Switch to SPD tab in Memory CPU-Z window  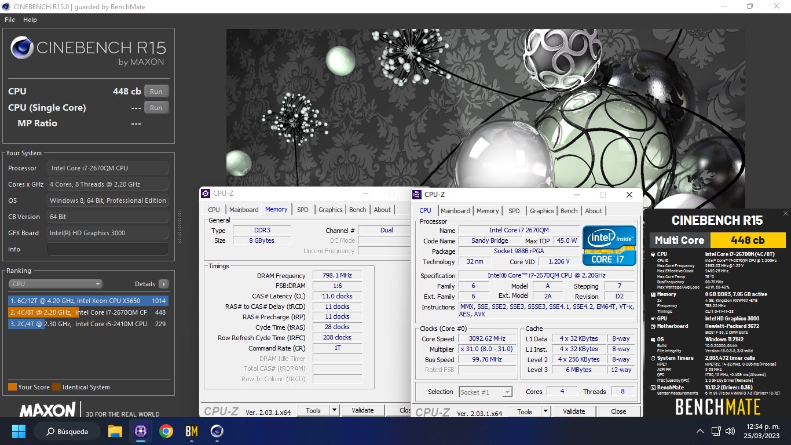tap(303, 210)
